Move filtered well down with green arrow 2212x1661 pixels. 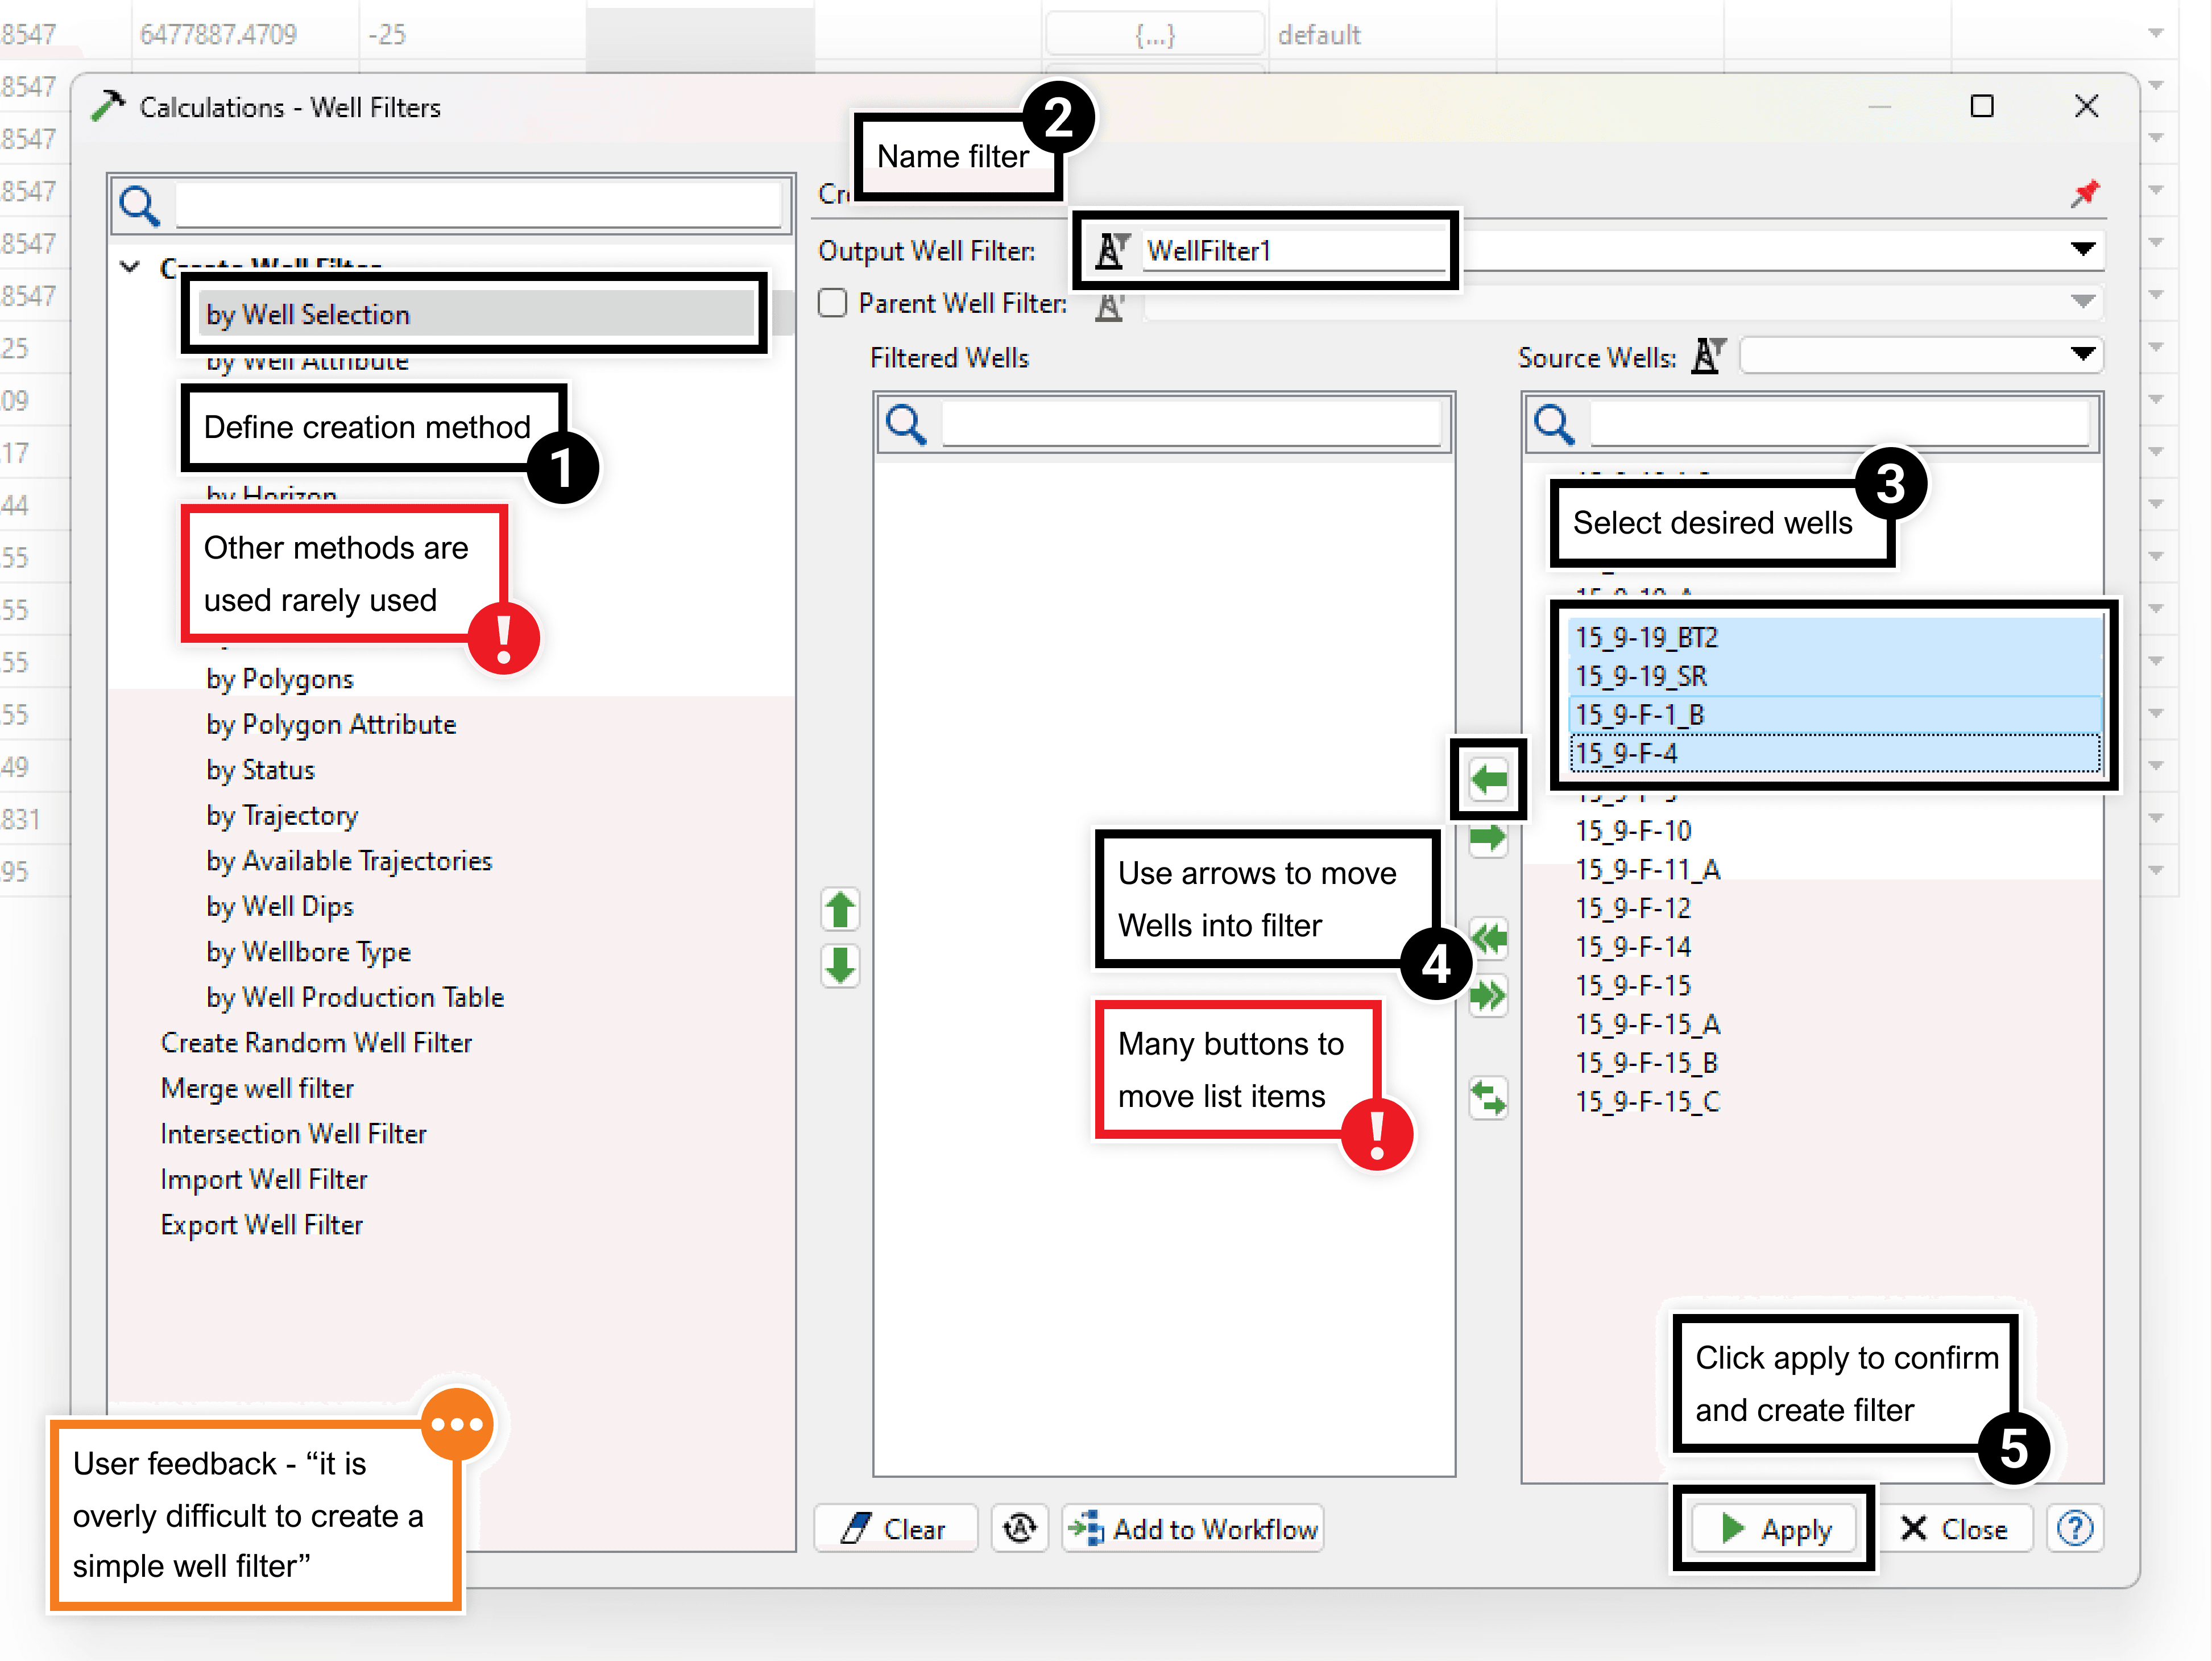pyautogui.click(x=840, y=966)
